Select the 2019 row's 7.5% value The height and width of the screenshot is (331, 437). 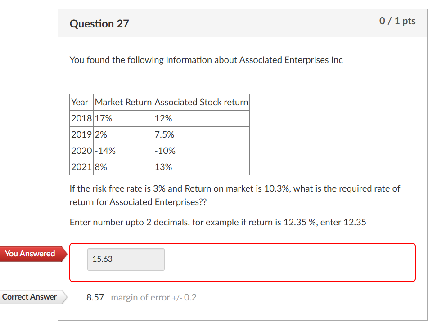pos(164,134)
